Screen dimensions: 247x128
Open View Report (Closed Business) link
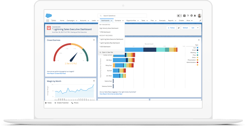(x=56, y=73)
